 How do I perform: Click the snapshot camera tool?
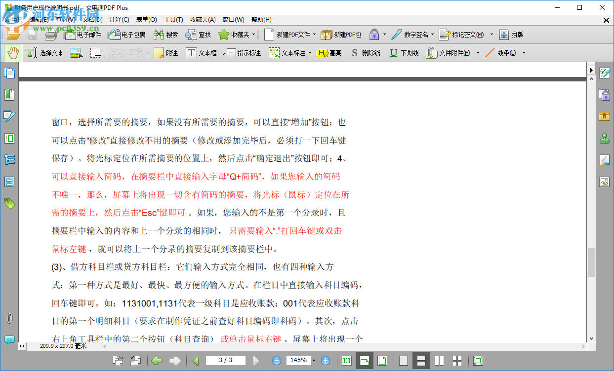click(x=95, y=52)
